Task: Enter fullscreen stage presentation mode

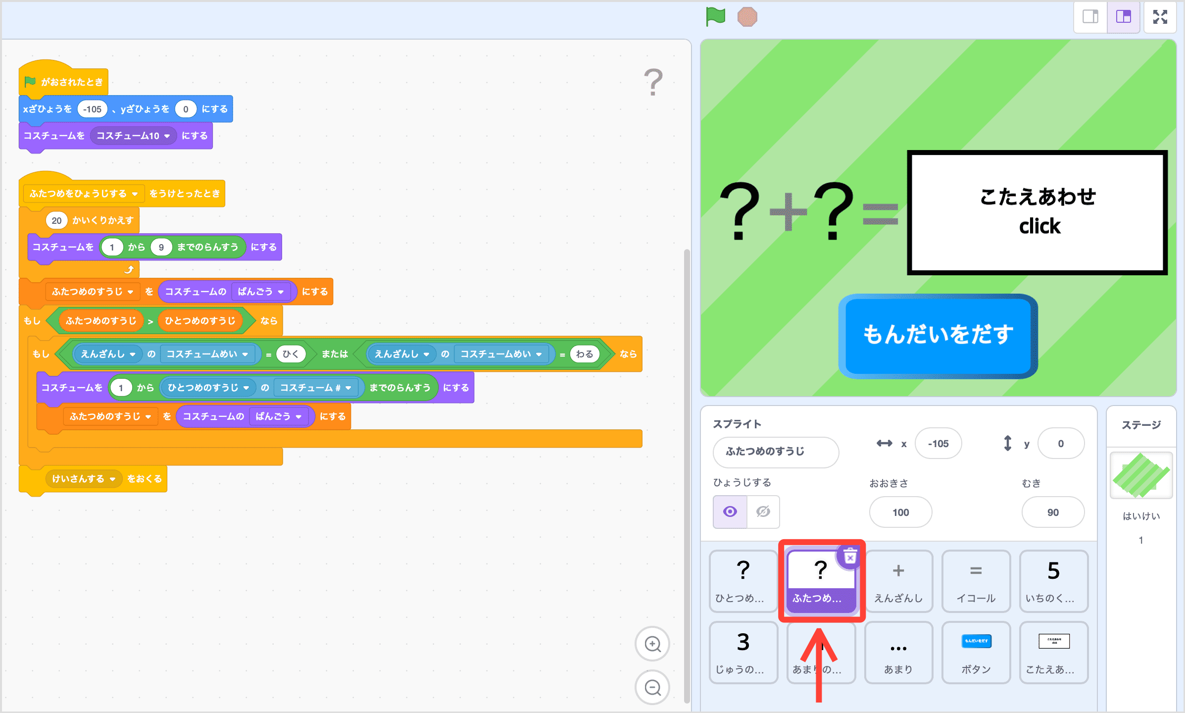Action: tap(1160, 16)
